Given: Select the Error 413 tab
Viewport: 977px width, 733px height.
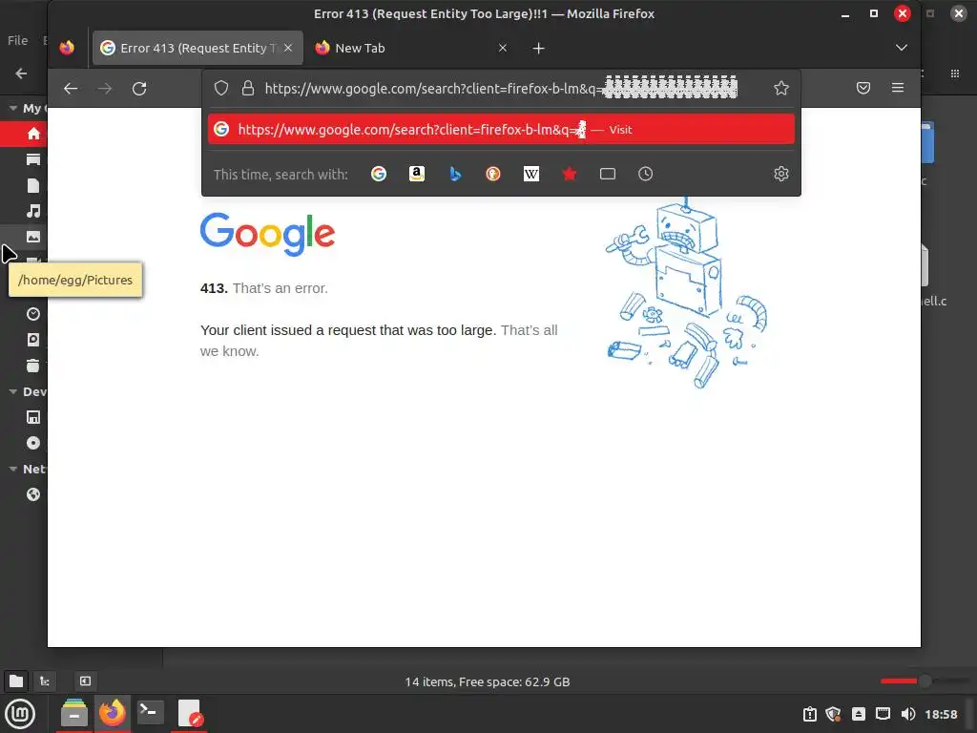Looking at the screenshot, I should 198,48.
